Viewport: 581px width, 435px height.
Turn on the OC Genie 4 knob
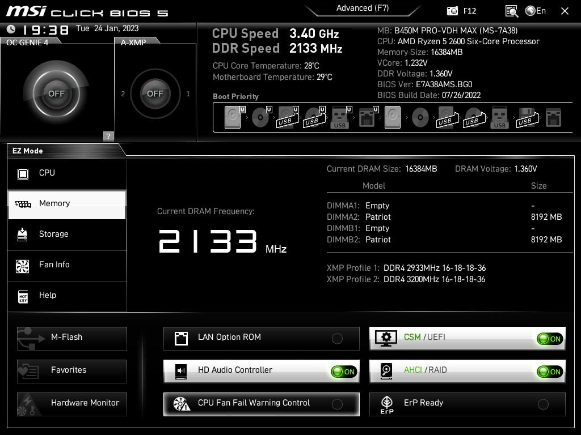point(56,93)
